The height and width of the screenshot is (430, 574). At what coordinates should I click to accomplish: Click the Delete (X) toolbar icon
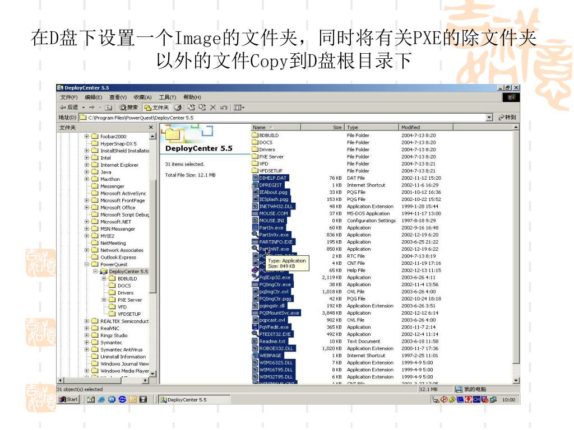click(212, 107)
